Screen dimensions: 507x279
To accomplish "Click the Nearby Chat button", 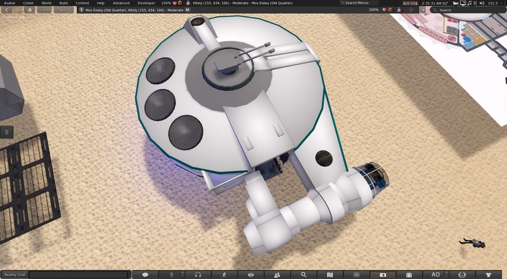I will (x=15, y=275).
